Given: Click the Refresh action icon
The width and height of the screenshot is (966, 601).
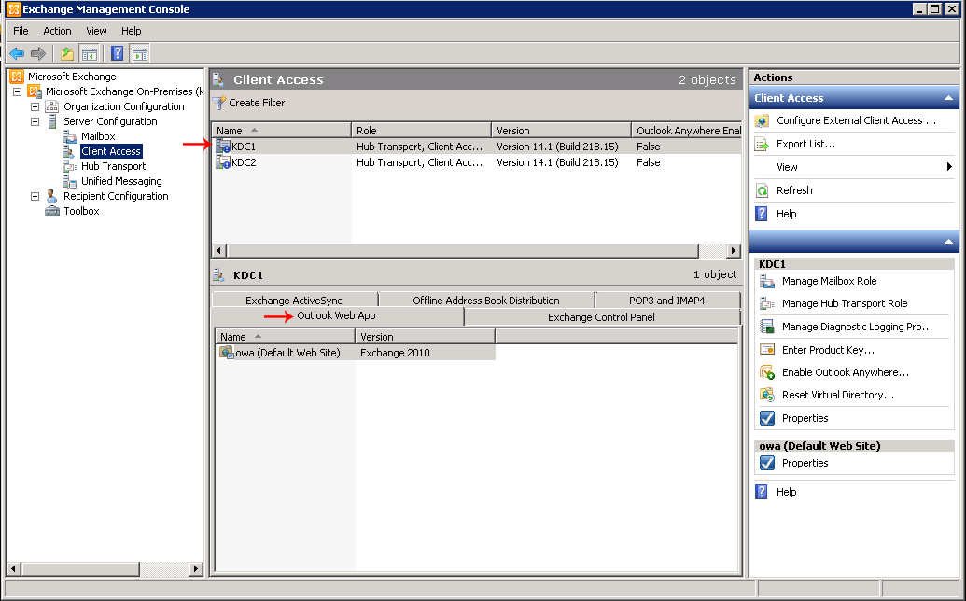Looking at the screenshot, I should click(763, 190).
